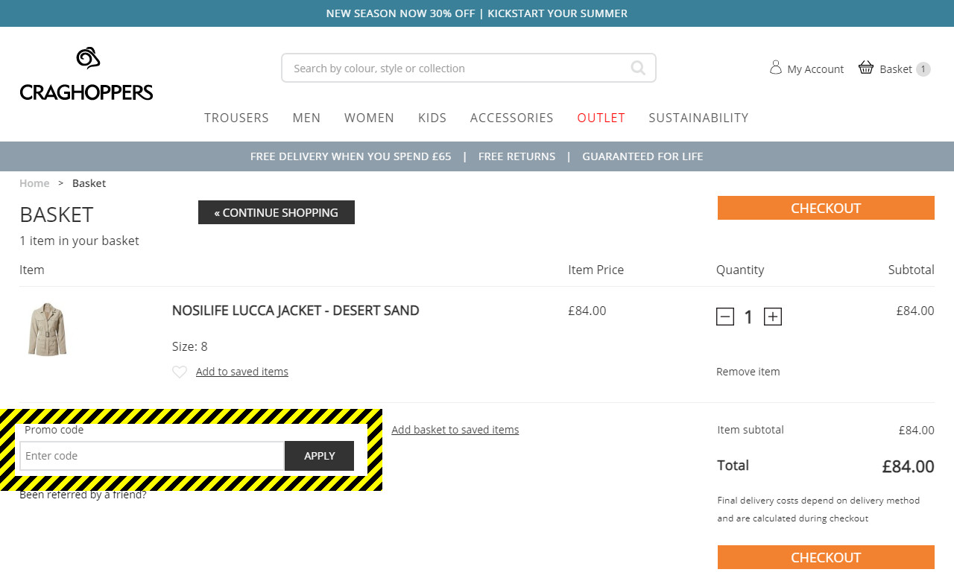Click the new season 30% off banner
This screenshot has height=581, width=954.
[477, 13]
